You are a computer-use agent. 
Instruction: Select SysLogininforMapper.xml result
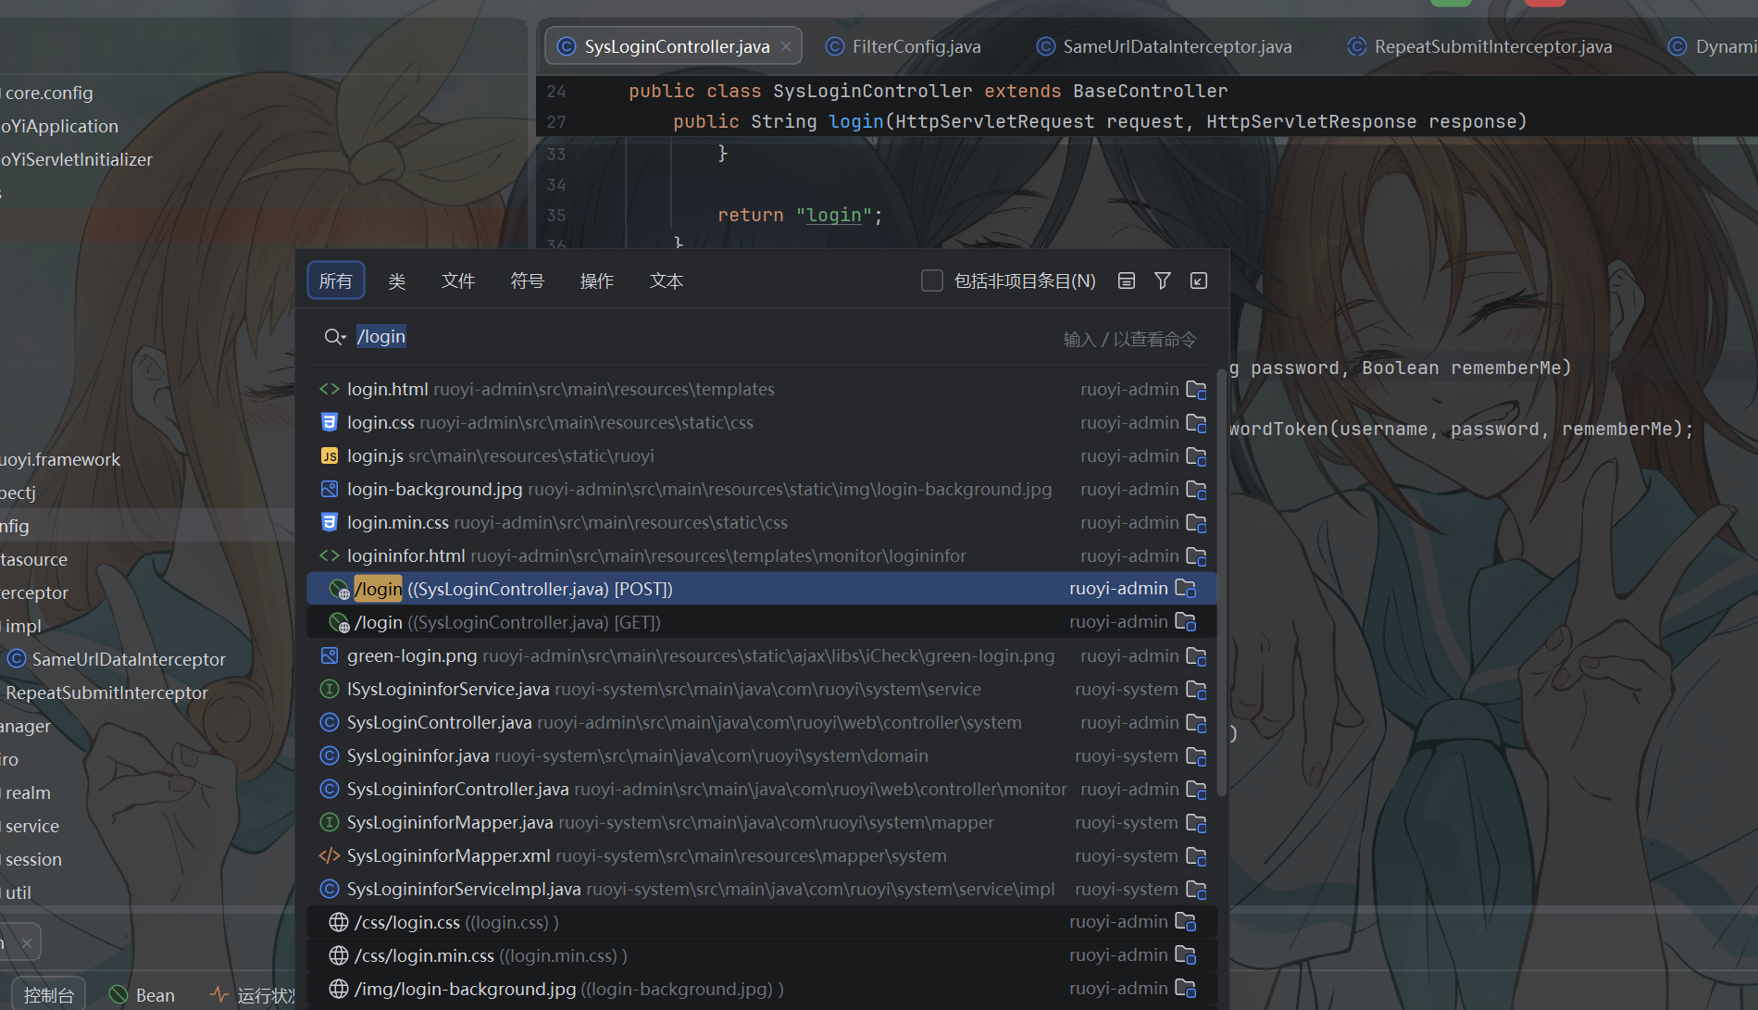pos(761,856)
